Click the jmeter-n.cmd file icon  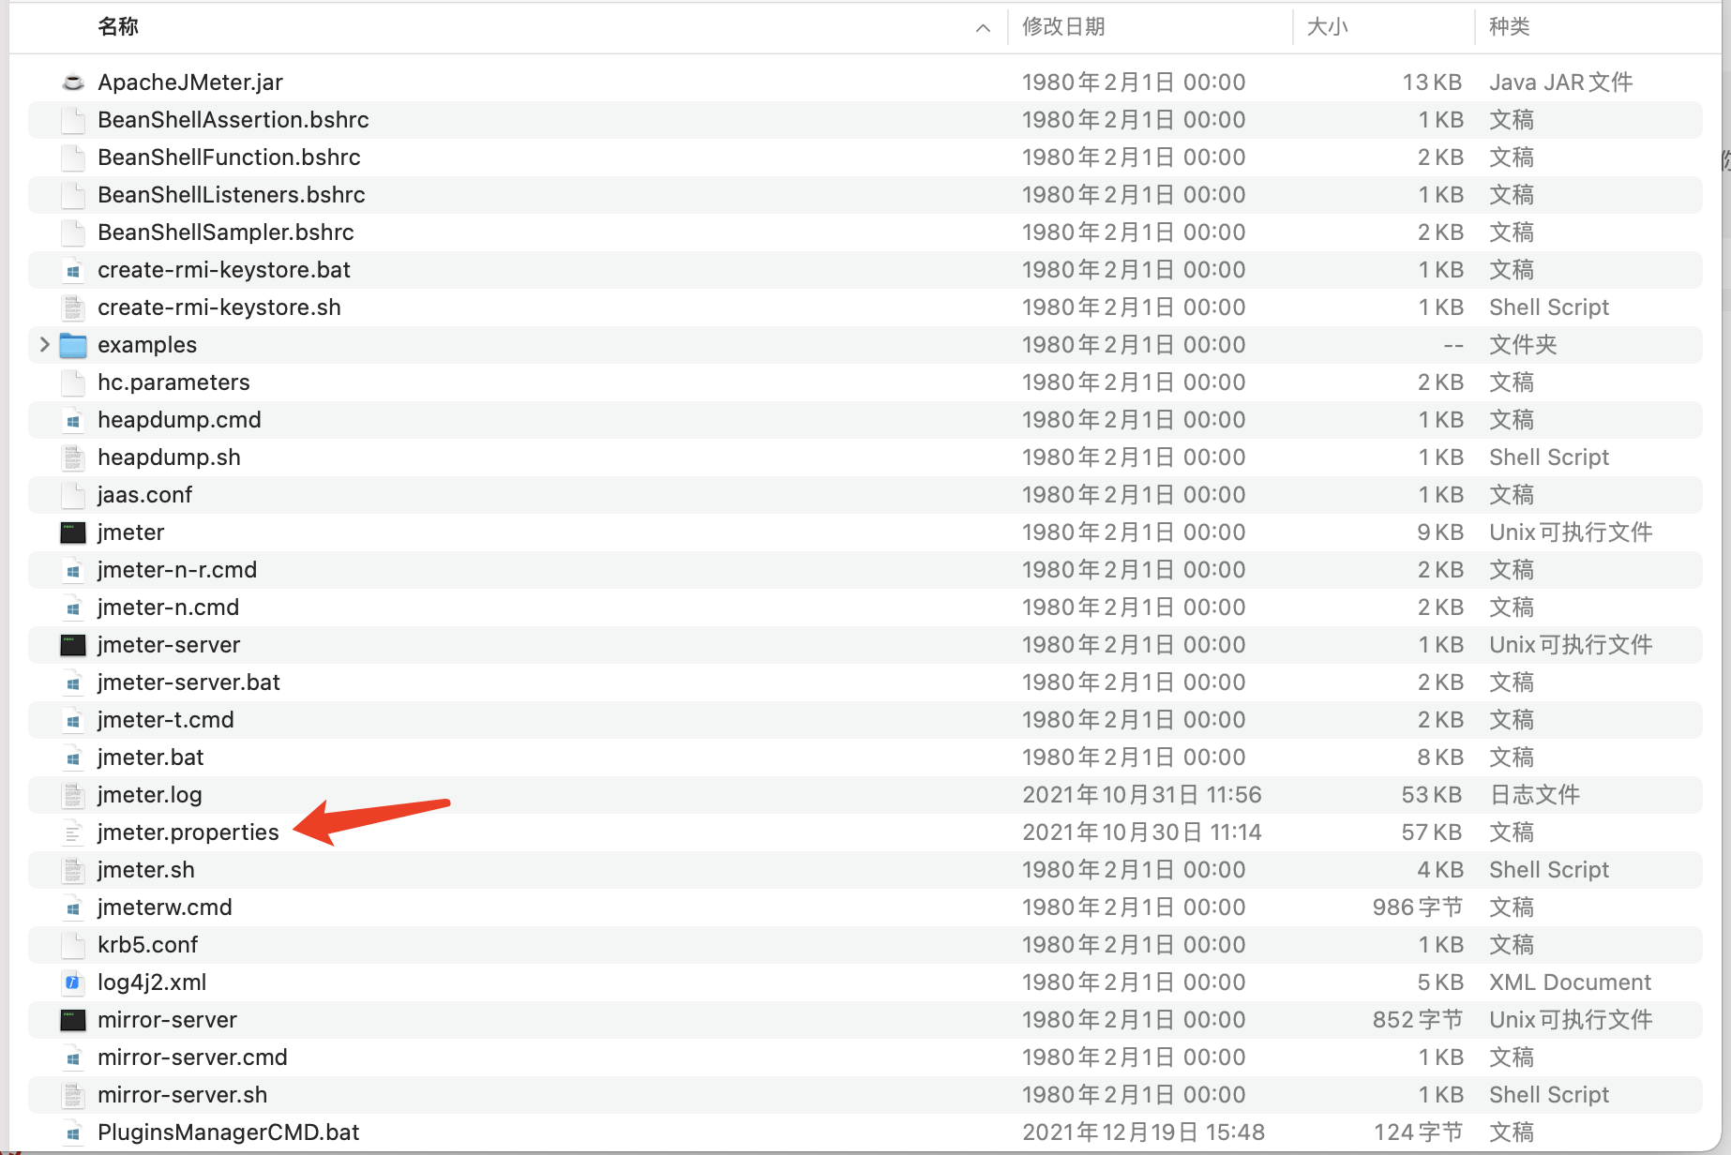coord(73,607)
